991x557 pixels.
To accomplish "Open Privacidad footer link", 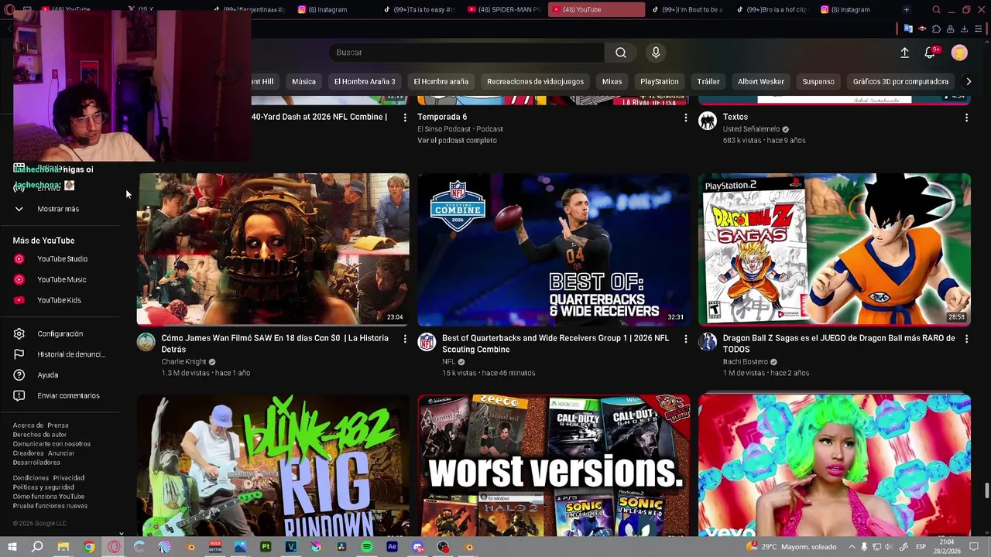I will (68, 478).
